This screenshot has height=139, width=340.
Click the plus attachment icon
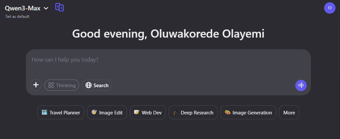(36, 85)
